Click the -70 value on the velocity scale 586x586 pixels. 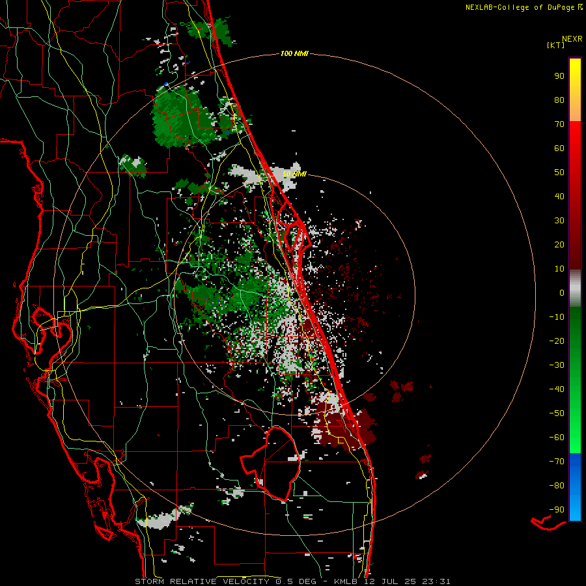pyautogui.click(x=557, y=462)
